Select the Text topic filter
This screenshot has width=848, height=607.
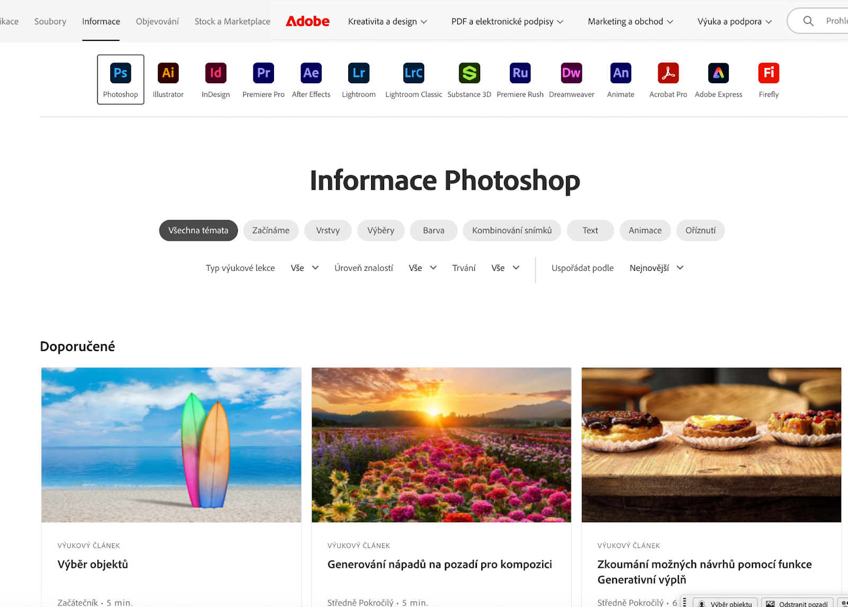click(x=590, y=231)
